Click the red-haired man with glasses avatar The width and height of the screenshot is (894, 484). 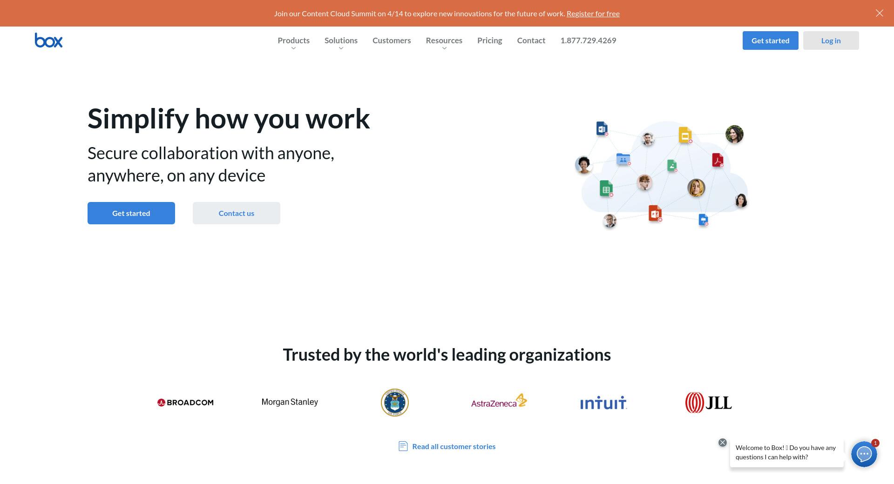tap(644, 182)
